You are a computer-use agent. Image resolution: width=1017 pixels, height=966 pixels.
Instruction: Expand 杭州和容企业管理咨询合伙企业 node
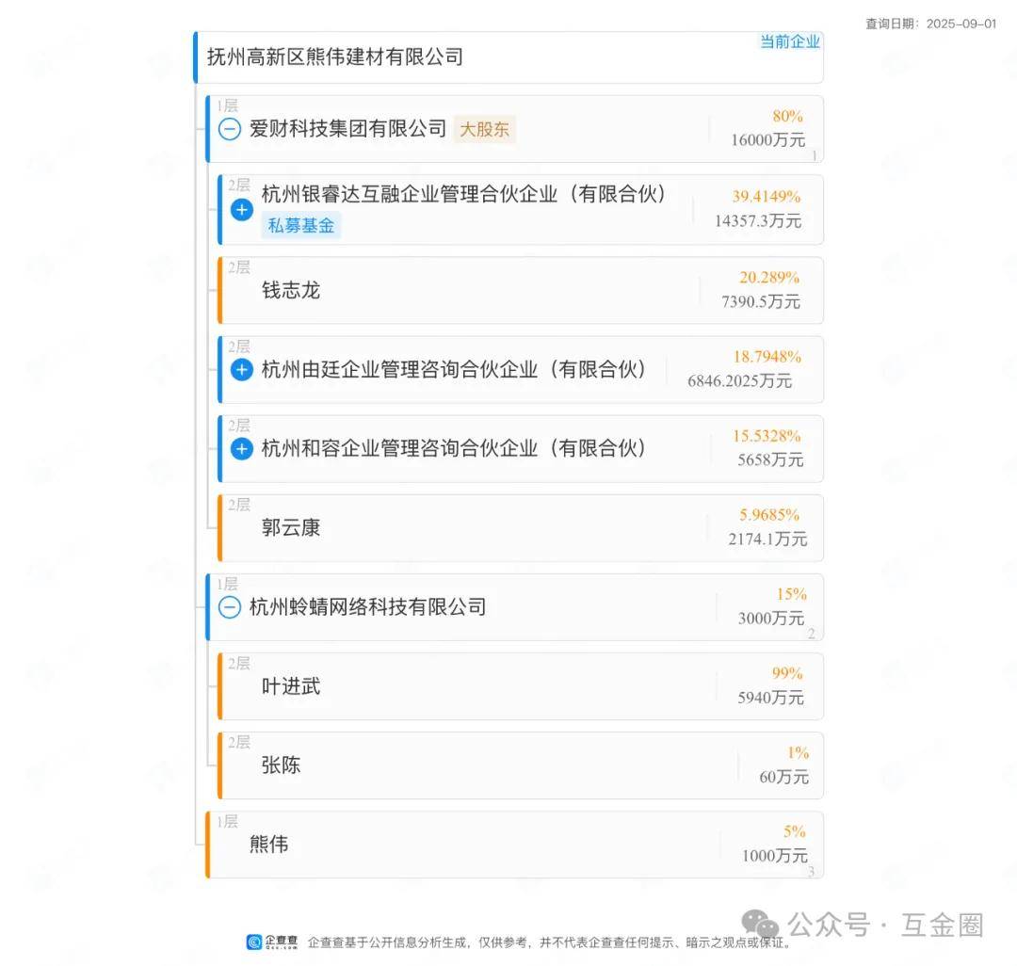coord(242,448)
